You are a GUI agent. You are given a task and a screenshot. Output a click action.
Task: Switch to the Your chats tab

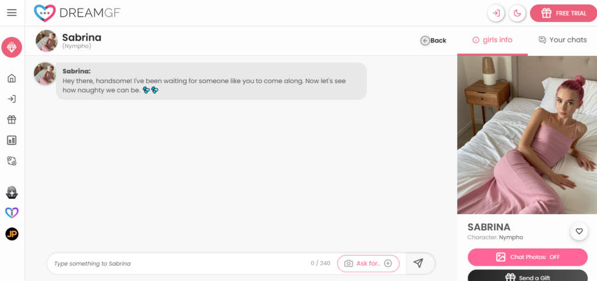coord(563,40)
